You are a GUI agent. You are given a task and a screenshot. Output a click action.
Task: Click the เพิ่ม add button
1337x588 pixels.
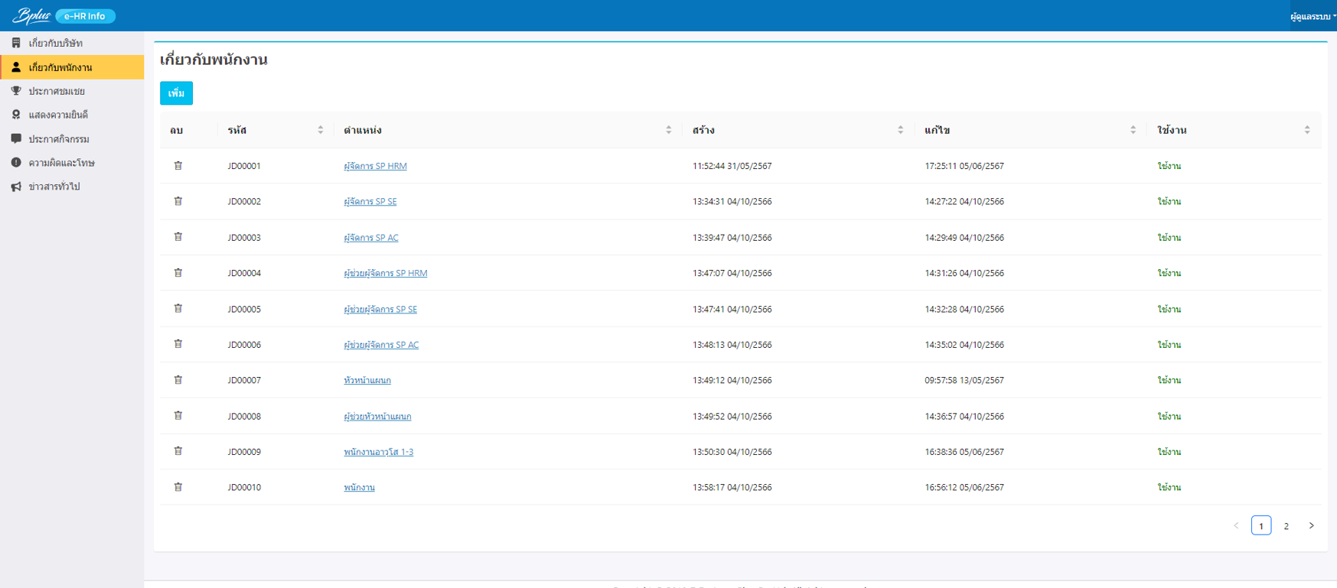click(x=176, y=93)
